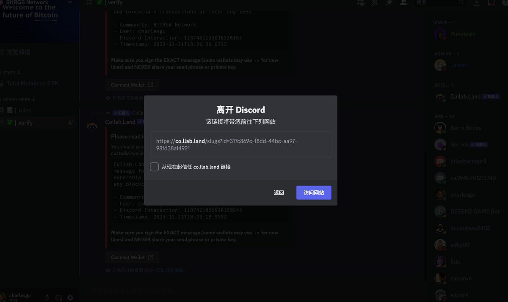Screen dimensions: 508x302
Task: Toggle the member list icon
Action: click(x=403, y=3)
